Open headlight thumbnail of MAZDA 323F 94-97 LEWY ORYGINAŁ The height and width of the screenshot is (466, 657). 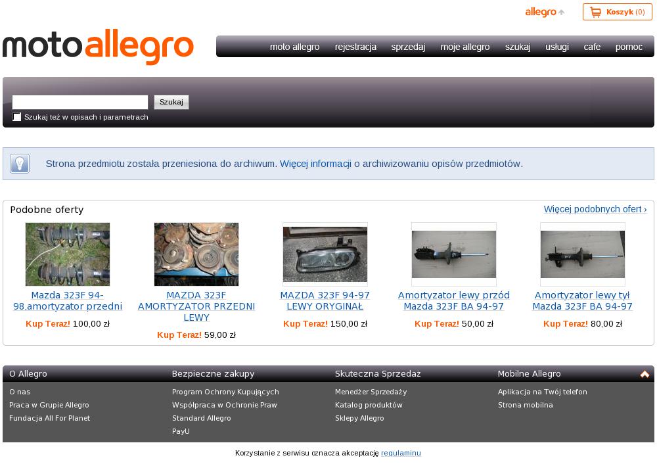click(325, 254)
